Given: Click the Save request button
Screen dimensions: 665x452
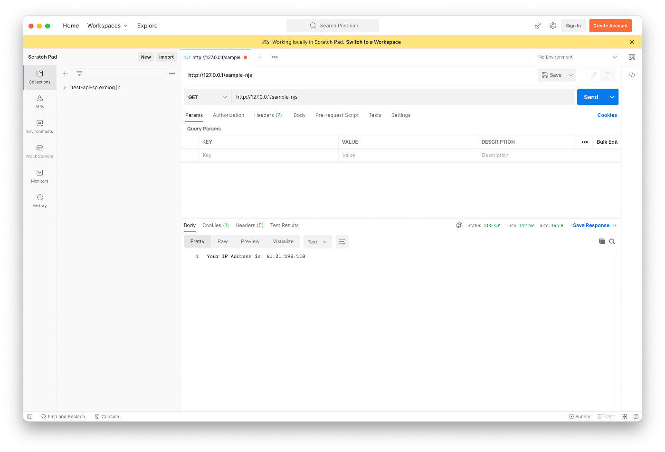Looking at the screenshot, I should coord(551,75).
